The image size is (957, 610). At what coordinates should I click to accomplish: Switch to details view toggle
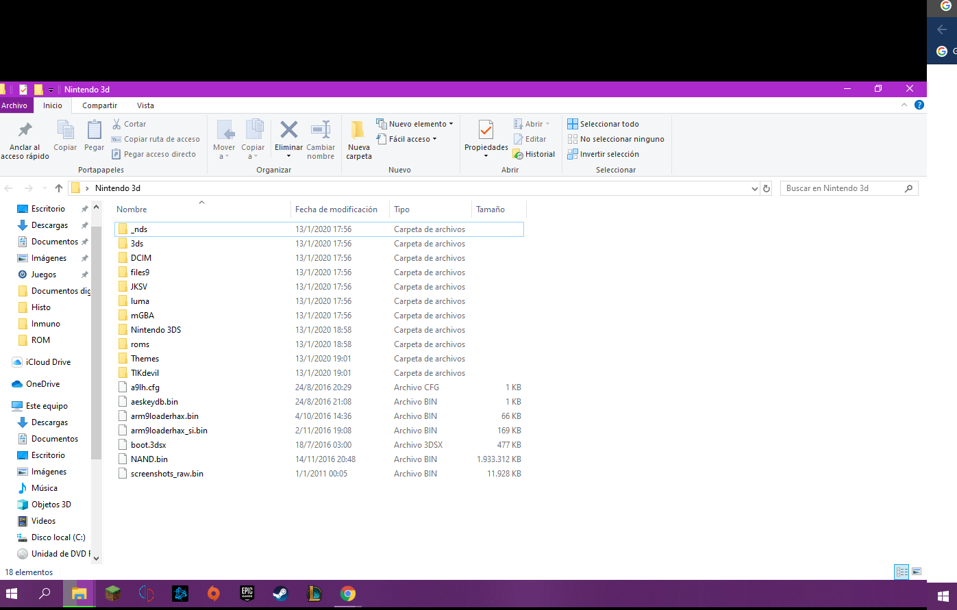(902, 572)
